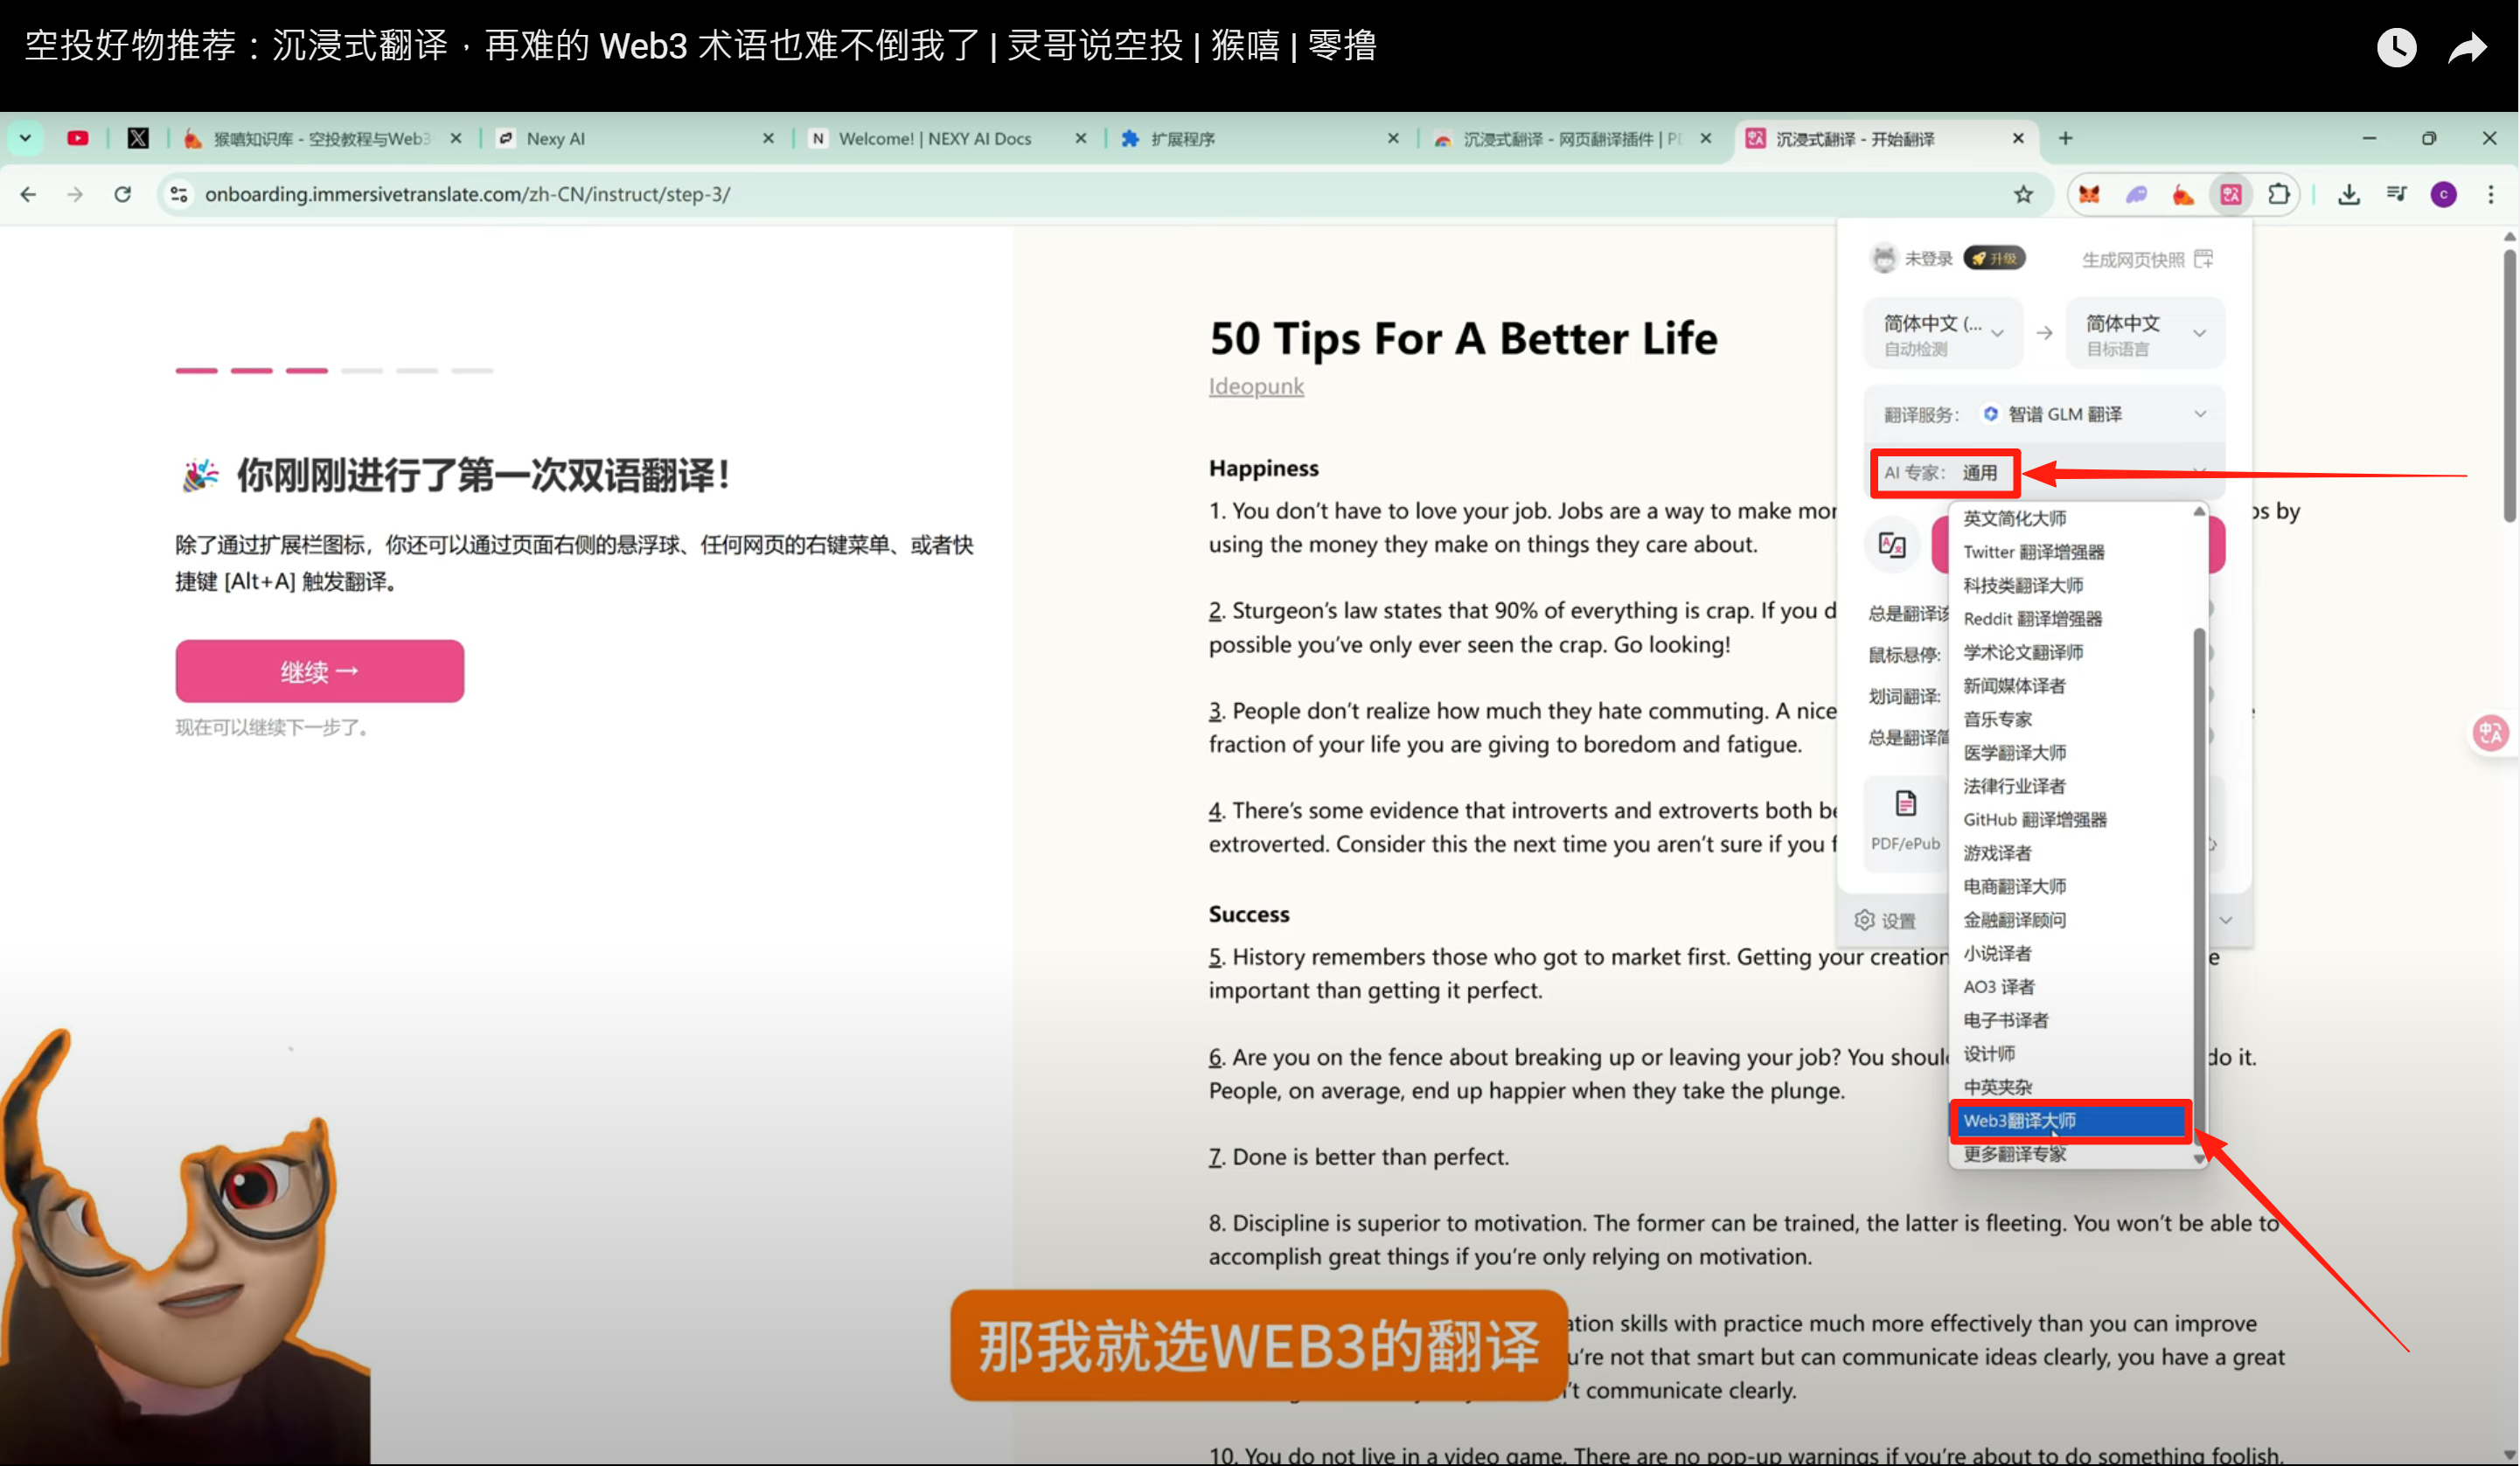Click the page vertical scrollbar
The width and height of the screenshot is (2520, 1466).
(2509, 385)
